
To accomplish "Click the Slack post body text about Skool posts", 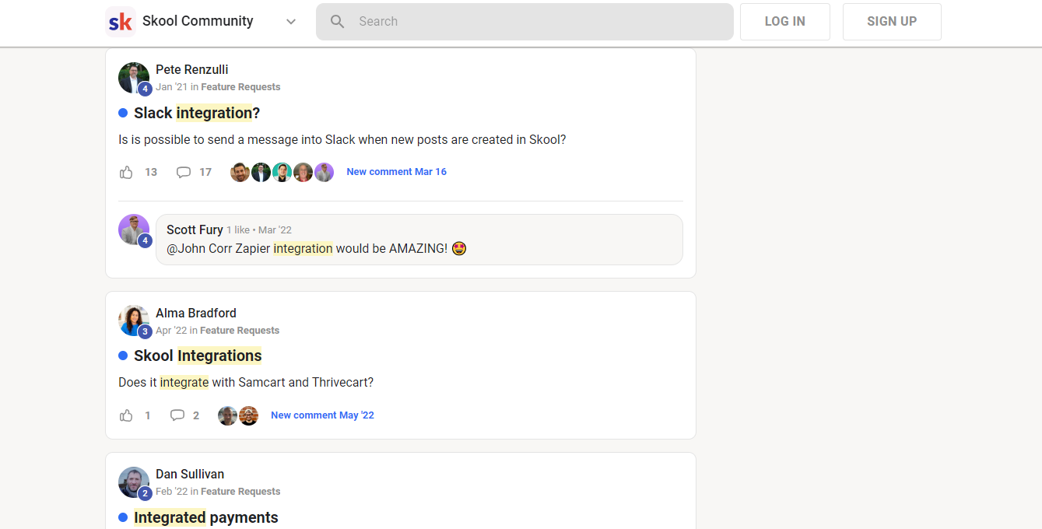I will pos(342,140).
